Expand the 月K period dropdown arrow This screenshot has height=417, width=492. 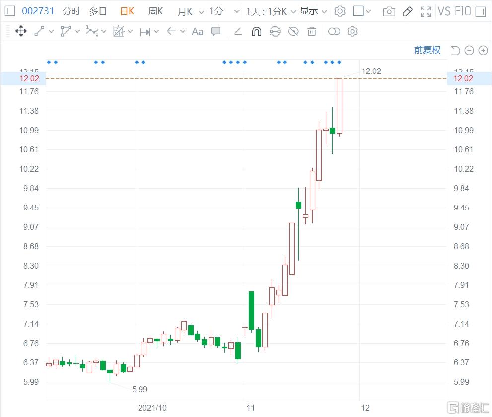tap(201, 12)
